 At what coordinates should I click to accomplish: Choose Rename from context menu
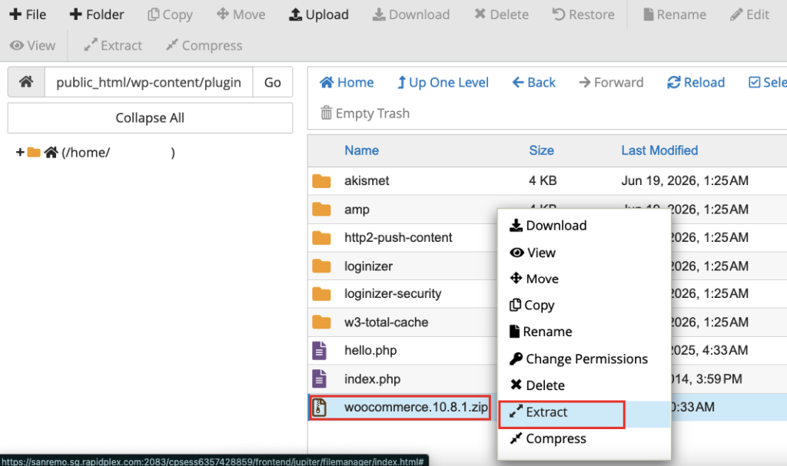point(540,332)
